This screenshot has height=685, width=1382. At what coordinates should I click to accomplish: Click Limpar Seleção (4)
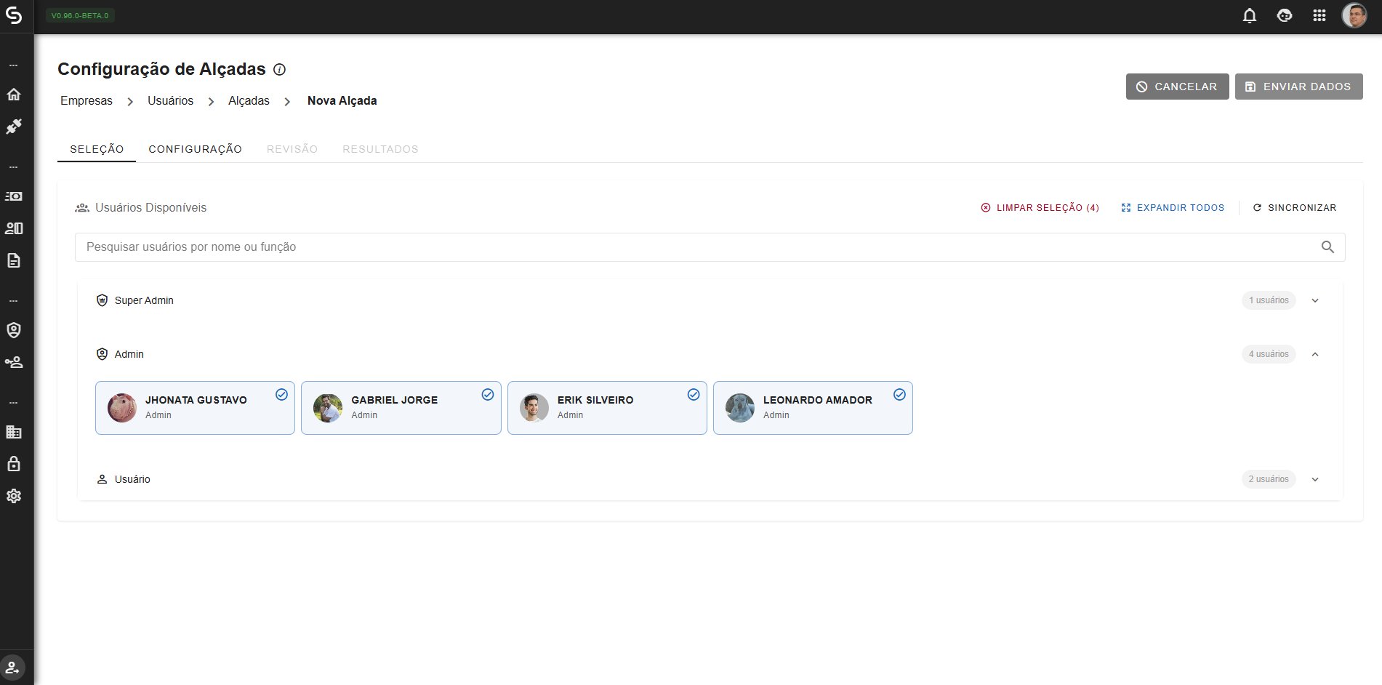coord(1040,208)
